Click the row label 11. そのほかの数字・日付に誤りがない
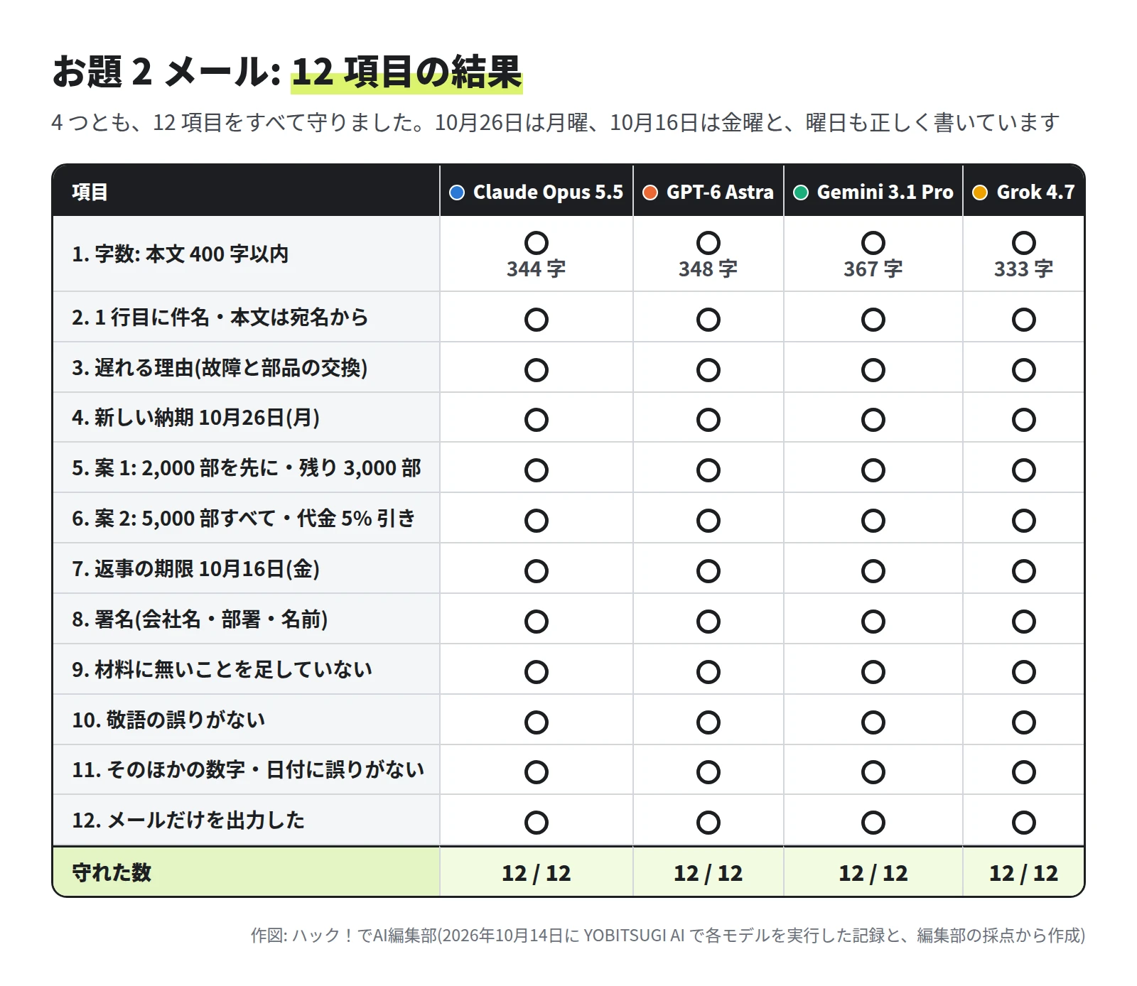 point(248,770)
